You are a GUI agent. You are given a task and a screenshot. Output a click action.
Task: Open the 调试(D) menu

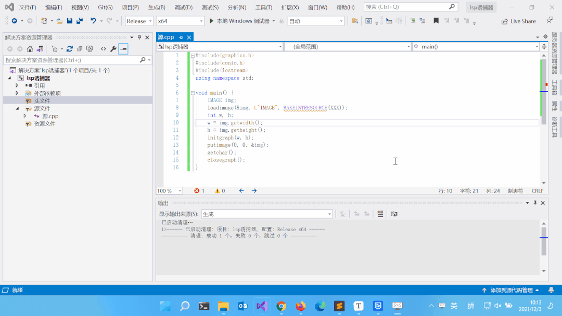183,7
